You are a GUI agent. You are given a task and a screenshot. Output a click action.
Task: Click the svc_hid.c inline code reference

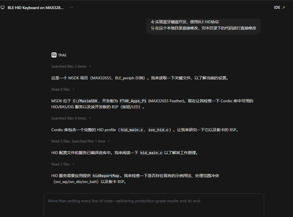(158, 130)
